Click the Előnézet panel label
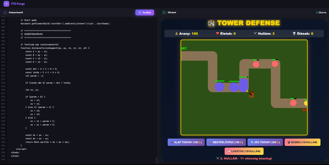 (172, 13)
